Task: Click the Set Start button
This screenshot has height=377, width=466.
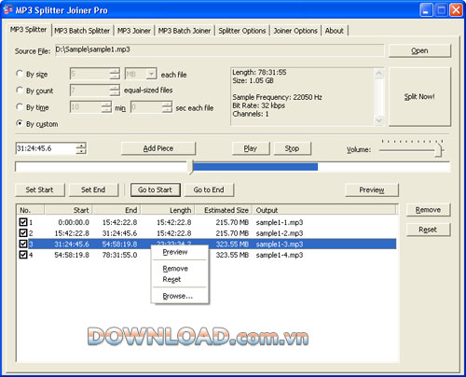Action: pos(40,189)
